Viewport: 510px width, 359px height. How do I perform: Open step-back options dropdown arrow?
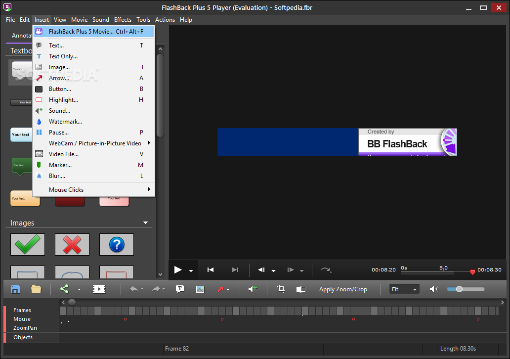274,270
